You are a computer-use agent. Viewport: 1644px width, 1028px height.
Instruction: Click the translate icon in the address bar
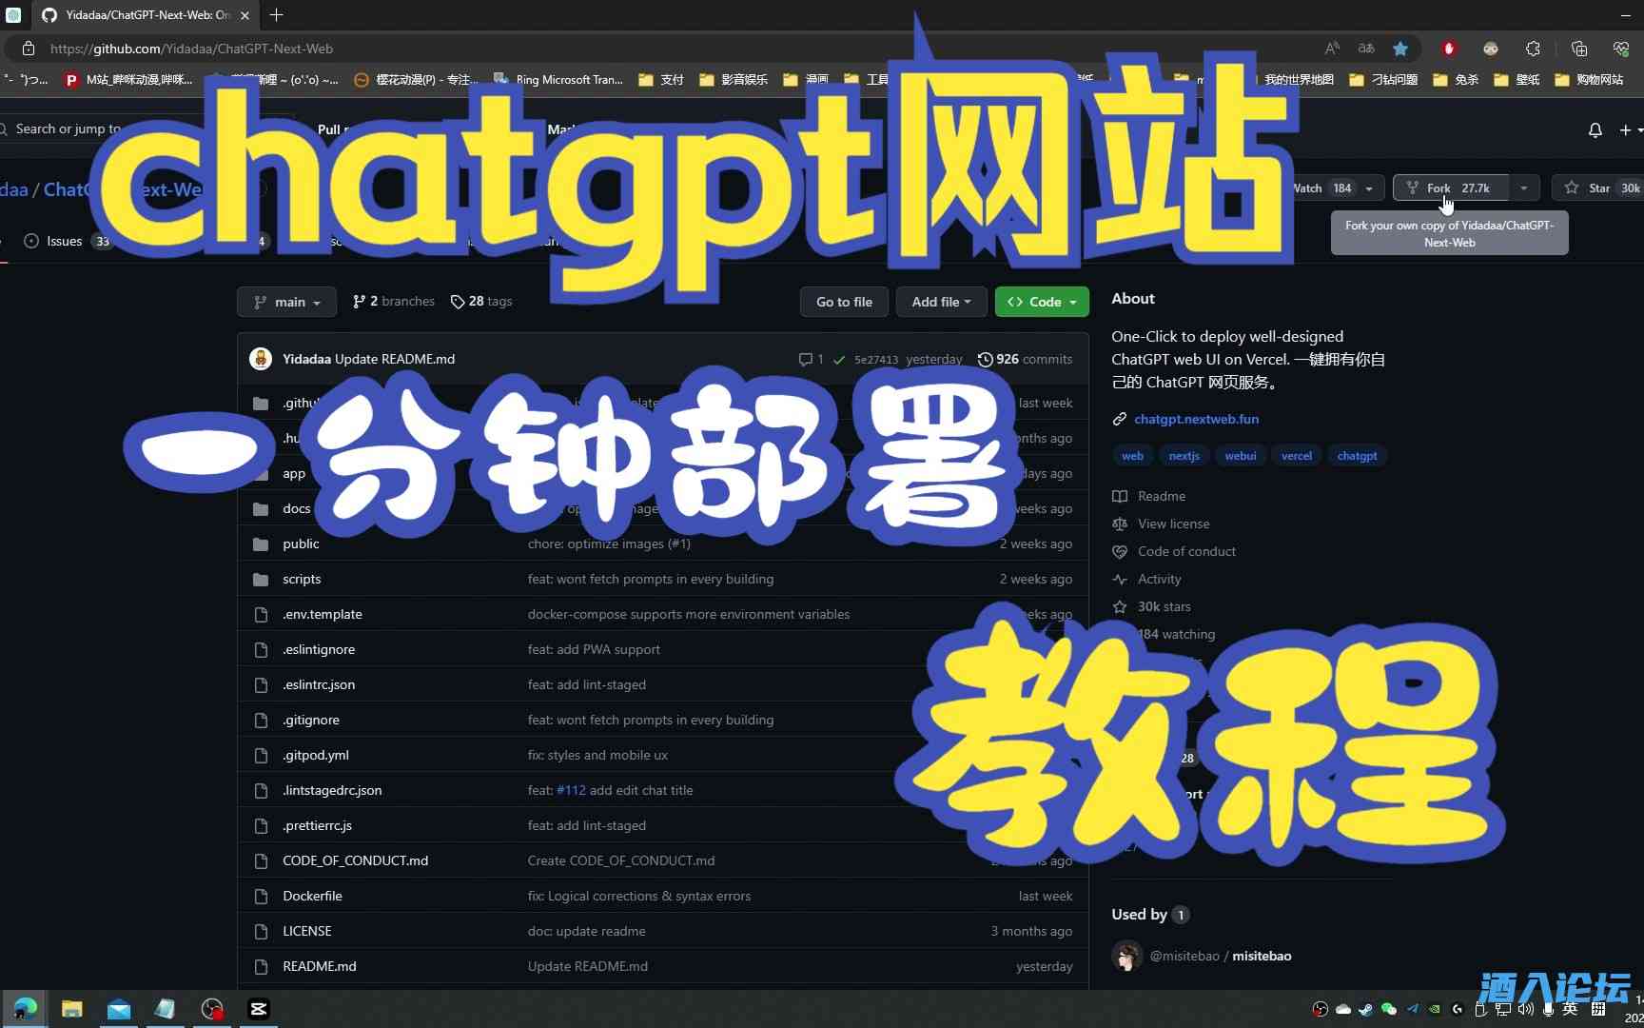[1366, 49]
